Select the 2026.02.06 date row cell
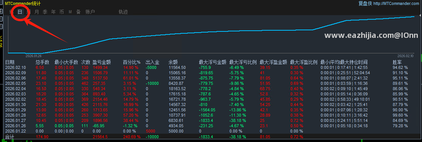This screenshot has height=142, width=422. point(16,78)
